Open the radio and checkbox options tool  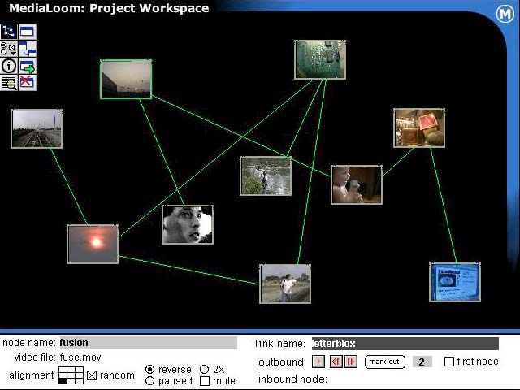(9, 49)
